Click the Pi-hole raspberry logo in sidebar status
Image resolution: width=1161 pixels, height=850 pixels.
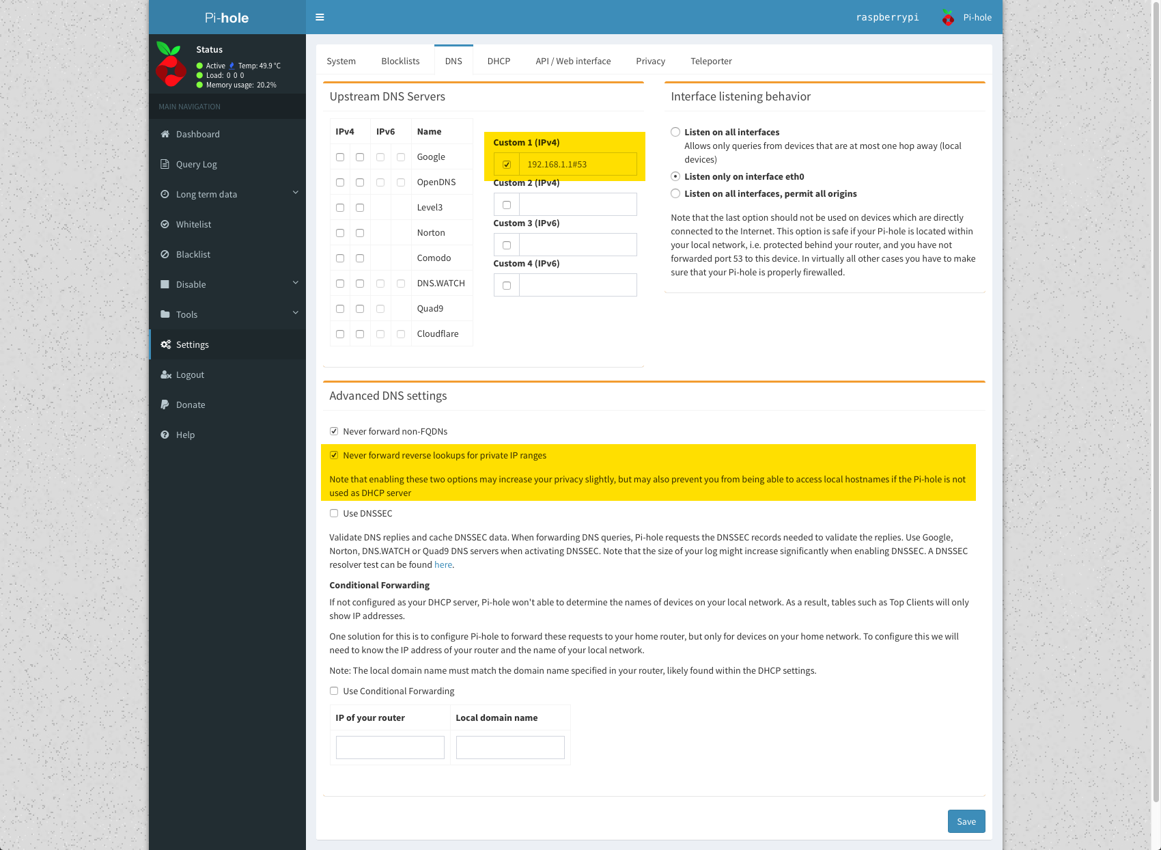(171, 65)
